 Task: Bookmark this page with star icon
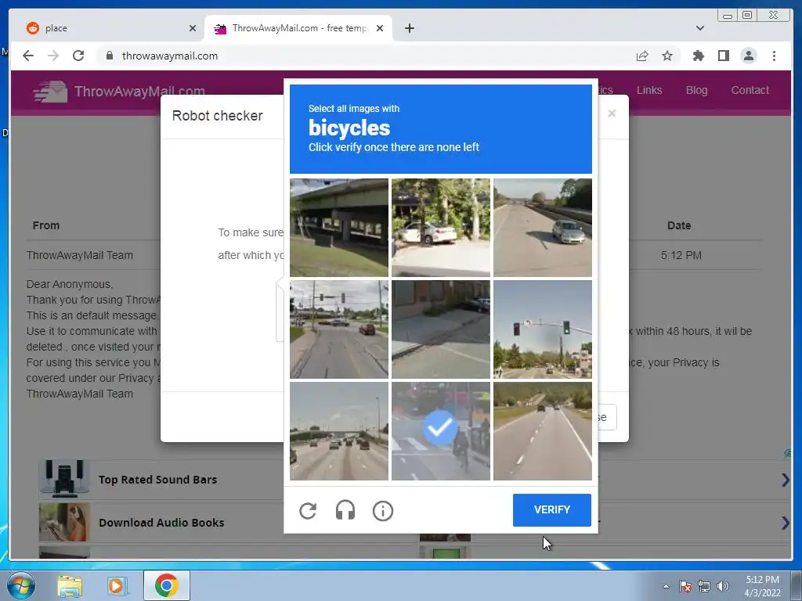click(667, 56)
